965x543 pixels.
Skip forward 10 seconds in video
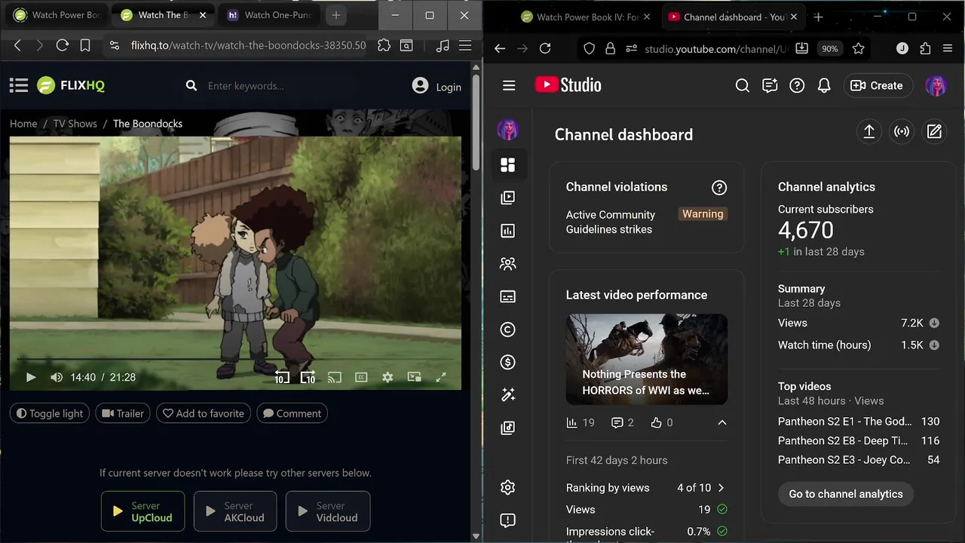[x=308, y=377]
